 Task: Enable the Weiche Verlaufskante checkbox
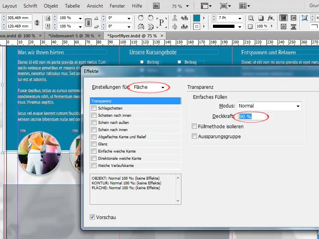click(94, 165)
